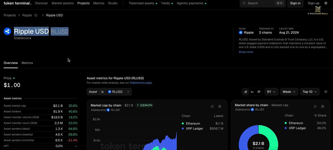The width and height of the screenshot is (333, 150).
Task: Open Market share by chain chart settings
Action: click(x=323, y=106)
